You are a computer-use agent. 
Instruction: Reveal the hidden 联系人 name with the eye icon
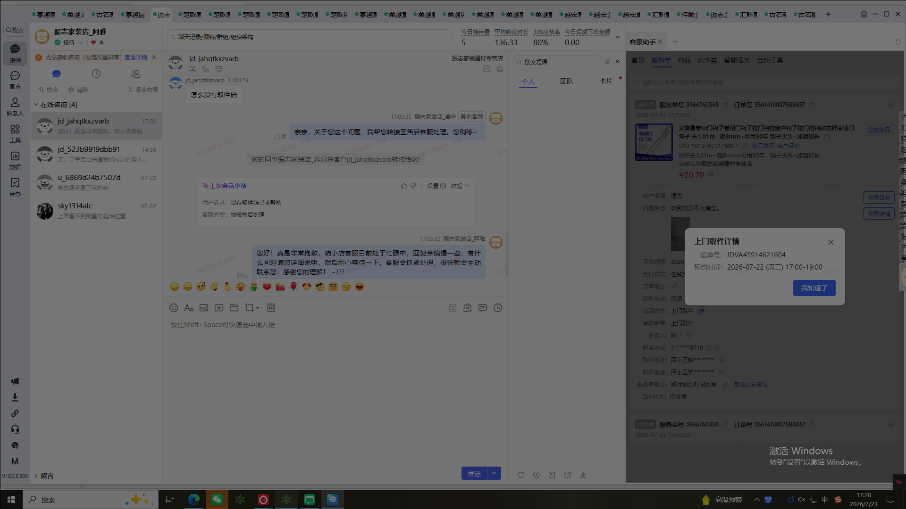pos(689,335)
